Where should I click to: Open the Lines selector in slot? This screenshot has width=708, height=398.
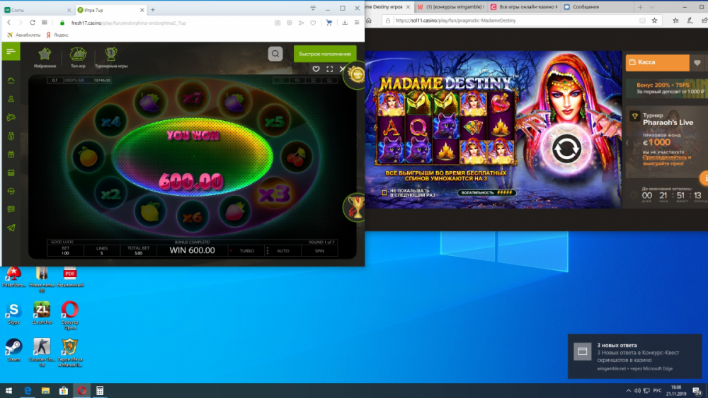[101, 250]
